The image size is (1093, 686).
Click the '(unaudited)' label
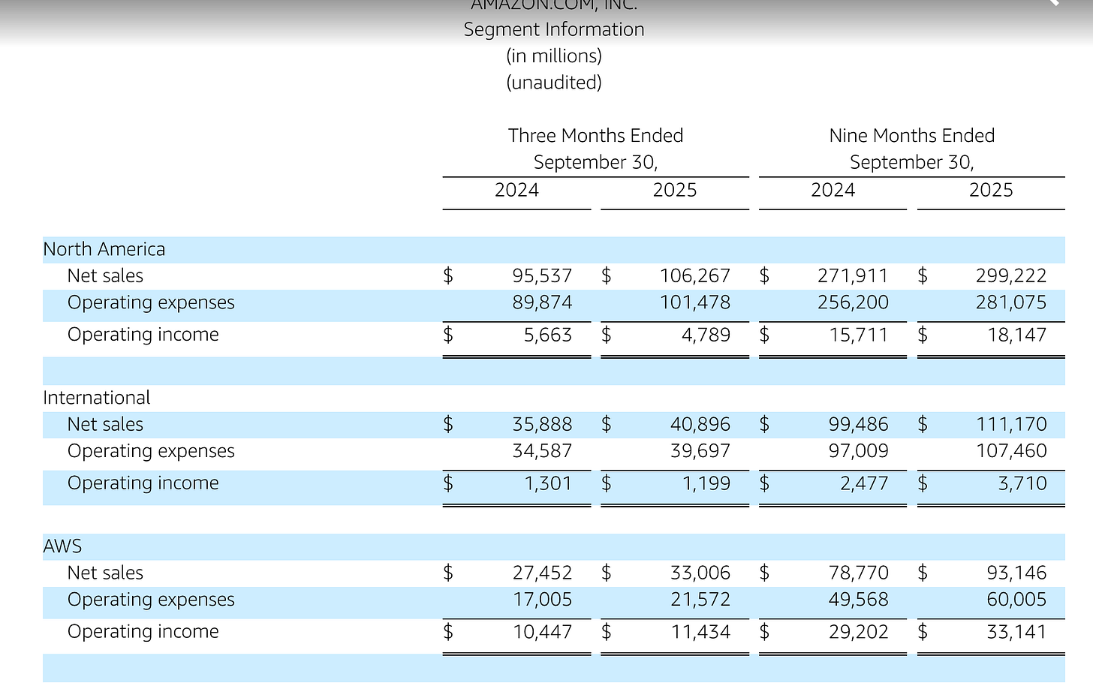click(x=554, y=82)
